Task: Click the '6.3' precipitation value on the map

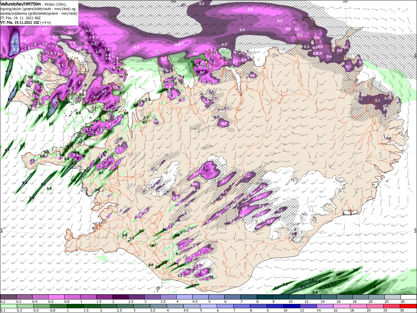Action: pos(16,50)
